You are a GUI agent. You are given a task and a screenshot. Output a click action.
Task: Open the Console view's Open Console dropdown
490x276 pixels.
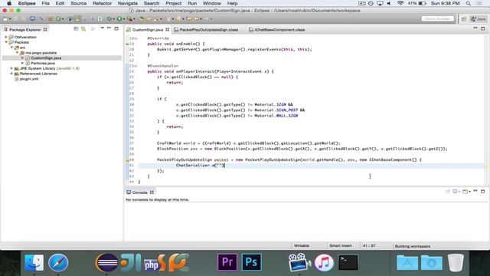pos(469,192)
